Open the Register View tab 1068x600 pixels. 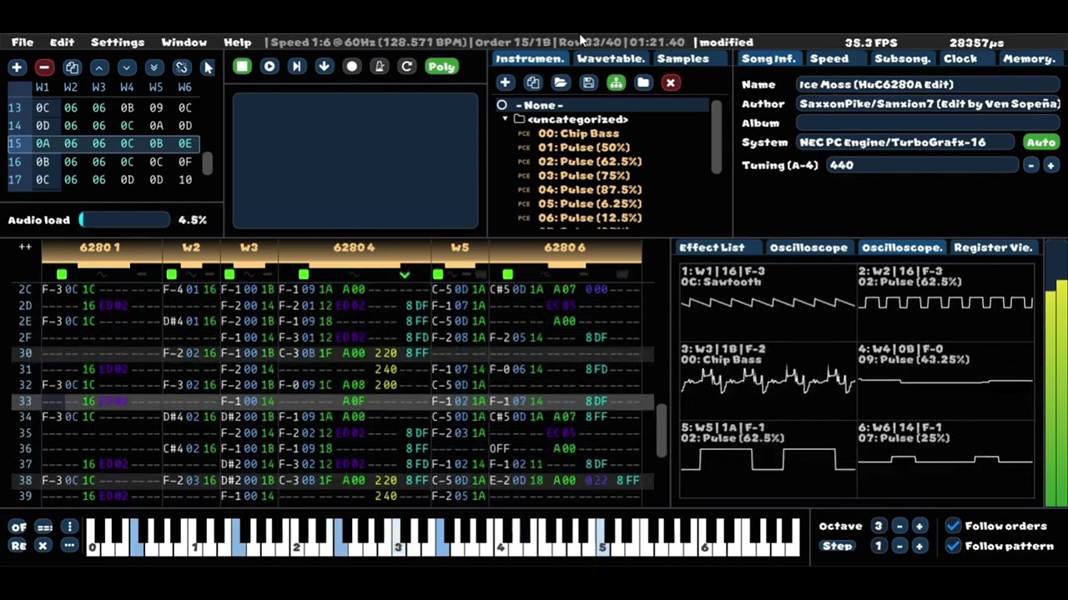(x=992, y=247)
